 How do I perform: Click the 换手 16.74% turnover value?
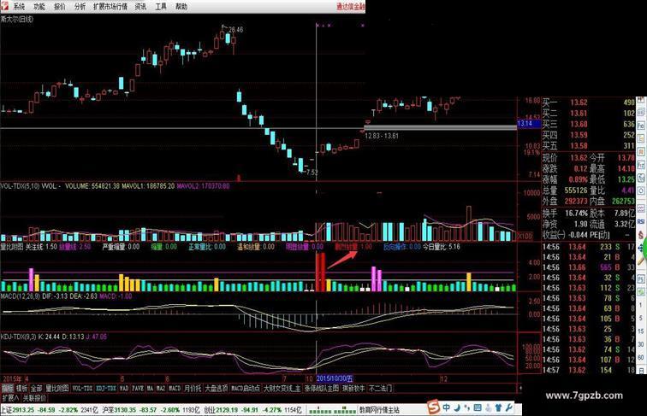click(577, 214)
